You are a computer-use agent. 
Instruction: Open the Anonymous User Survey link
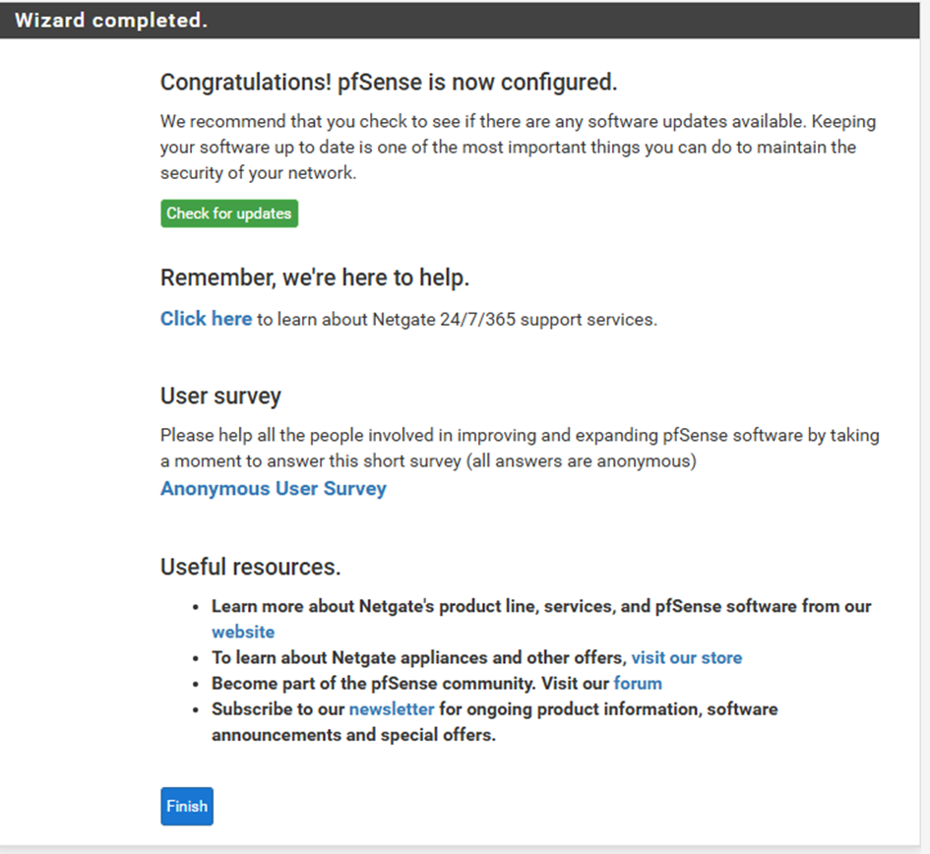pos(274,489)
